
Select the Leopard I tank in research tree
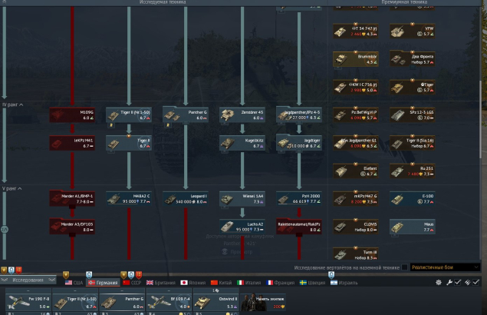tap(186, 199)
